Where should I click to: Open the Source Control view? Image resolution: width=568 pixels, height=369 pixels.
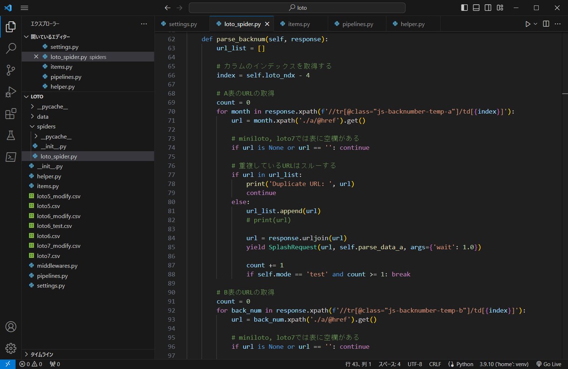click(x=11, y=70)
